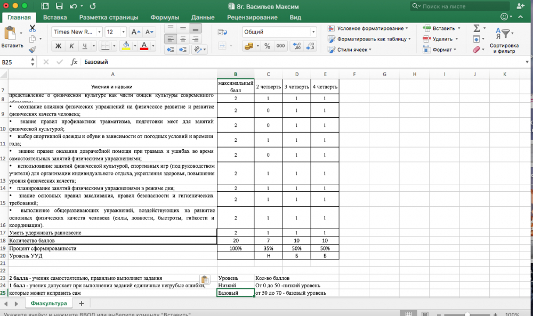Click the Удалить cells button

(x=441, y=39)
